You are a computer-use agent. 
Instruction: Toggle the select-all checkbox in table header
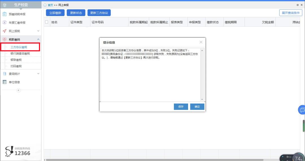47,22
